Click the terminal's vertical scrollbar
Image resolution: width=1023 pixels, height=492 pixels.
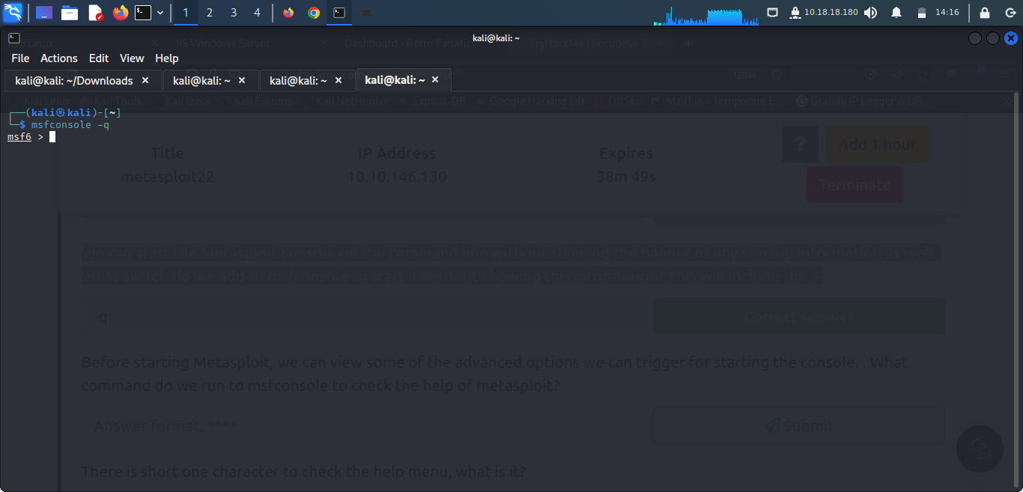1016,289
